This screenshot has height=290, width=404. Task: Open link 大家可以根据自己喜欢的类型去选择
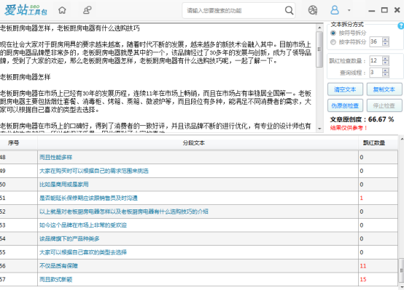[x=82, y=252]
